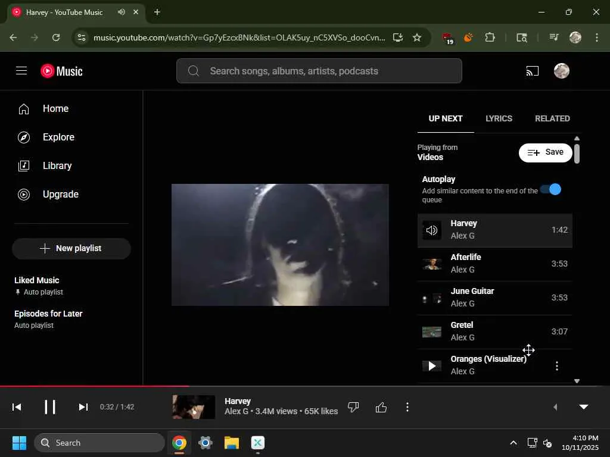Focus the search songs, albums, artists field
Screen dimensions: 610x457
[x=319, y=71]
